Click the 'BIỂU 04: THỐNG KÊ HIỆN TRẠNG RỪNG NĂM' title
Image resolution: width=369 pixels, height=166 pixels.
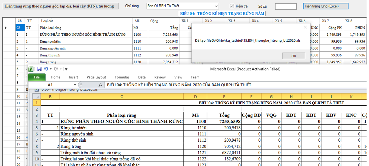pyautogui.click(x=222, y=14)
